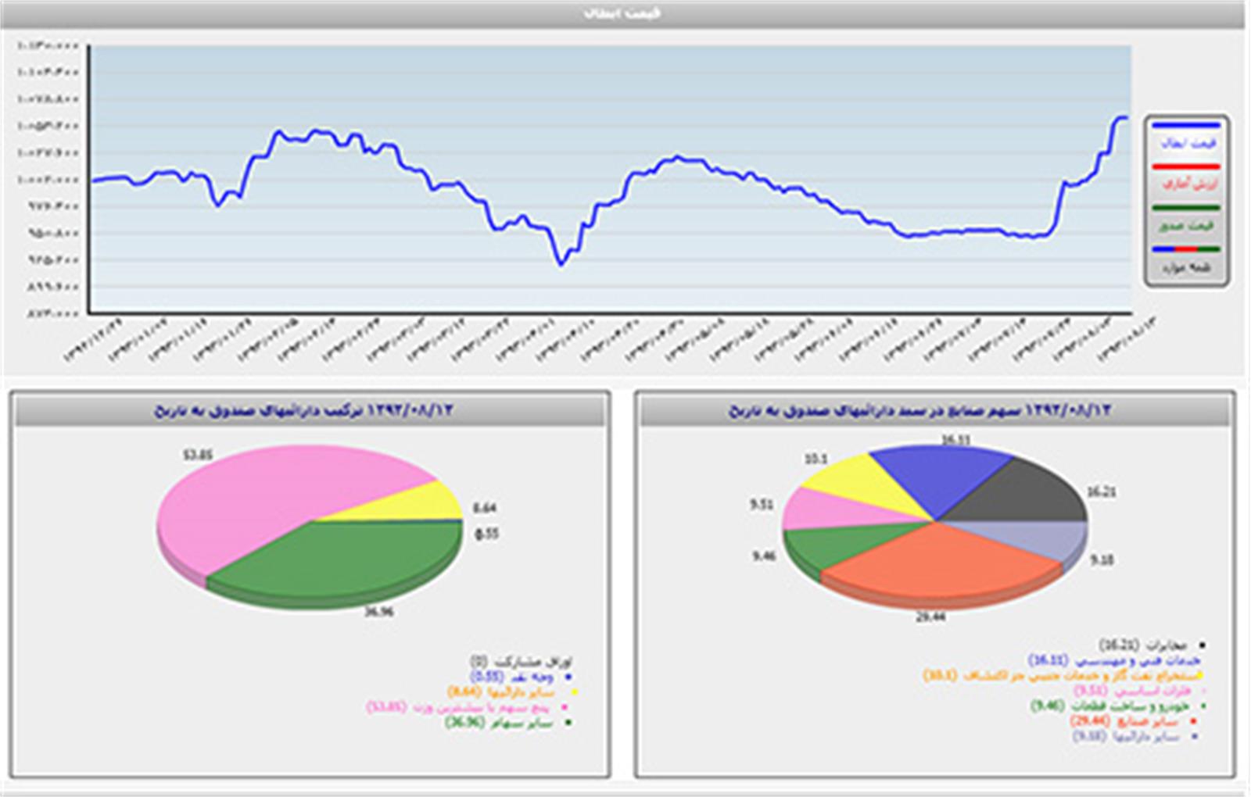1251x797 pixels.
Task: Click the pink 9.51 pie slice
Action: (x=837, y=512)
